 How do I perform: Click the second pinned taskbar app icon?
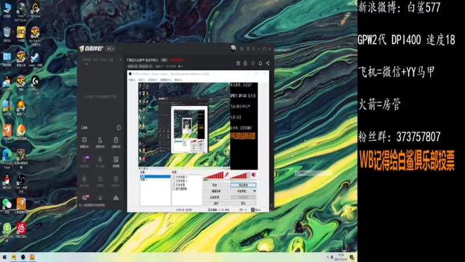click(x=23, y=257)
